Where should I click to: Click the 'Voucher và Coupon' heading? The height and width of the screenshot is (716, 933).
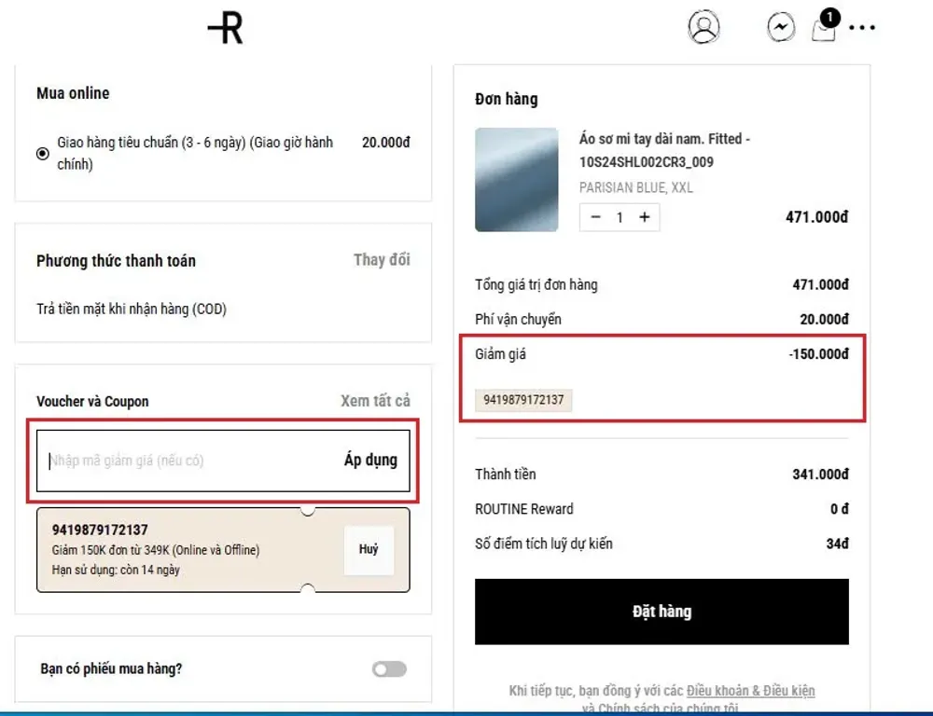pos(92,402)
